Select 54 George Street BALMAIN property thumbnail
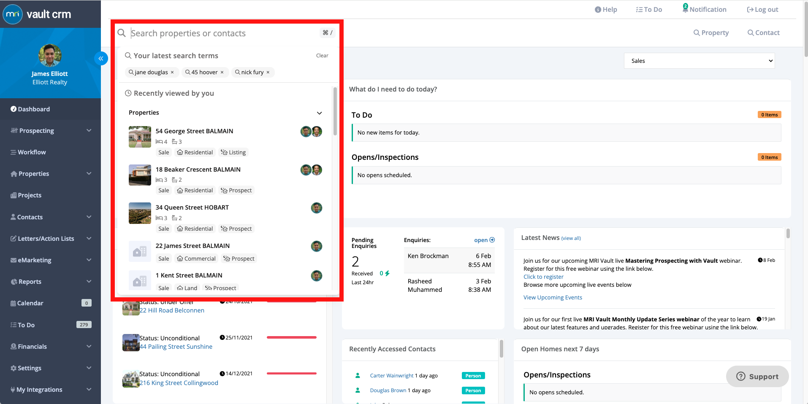This screenshot has height=404, width=808. pyautogui.click(x=140, y=137)
